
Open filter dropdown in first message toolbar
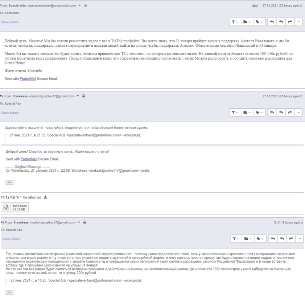click(x=235, y=22)
